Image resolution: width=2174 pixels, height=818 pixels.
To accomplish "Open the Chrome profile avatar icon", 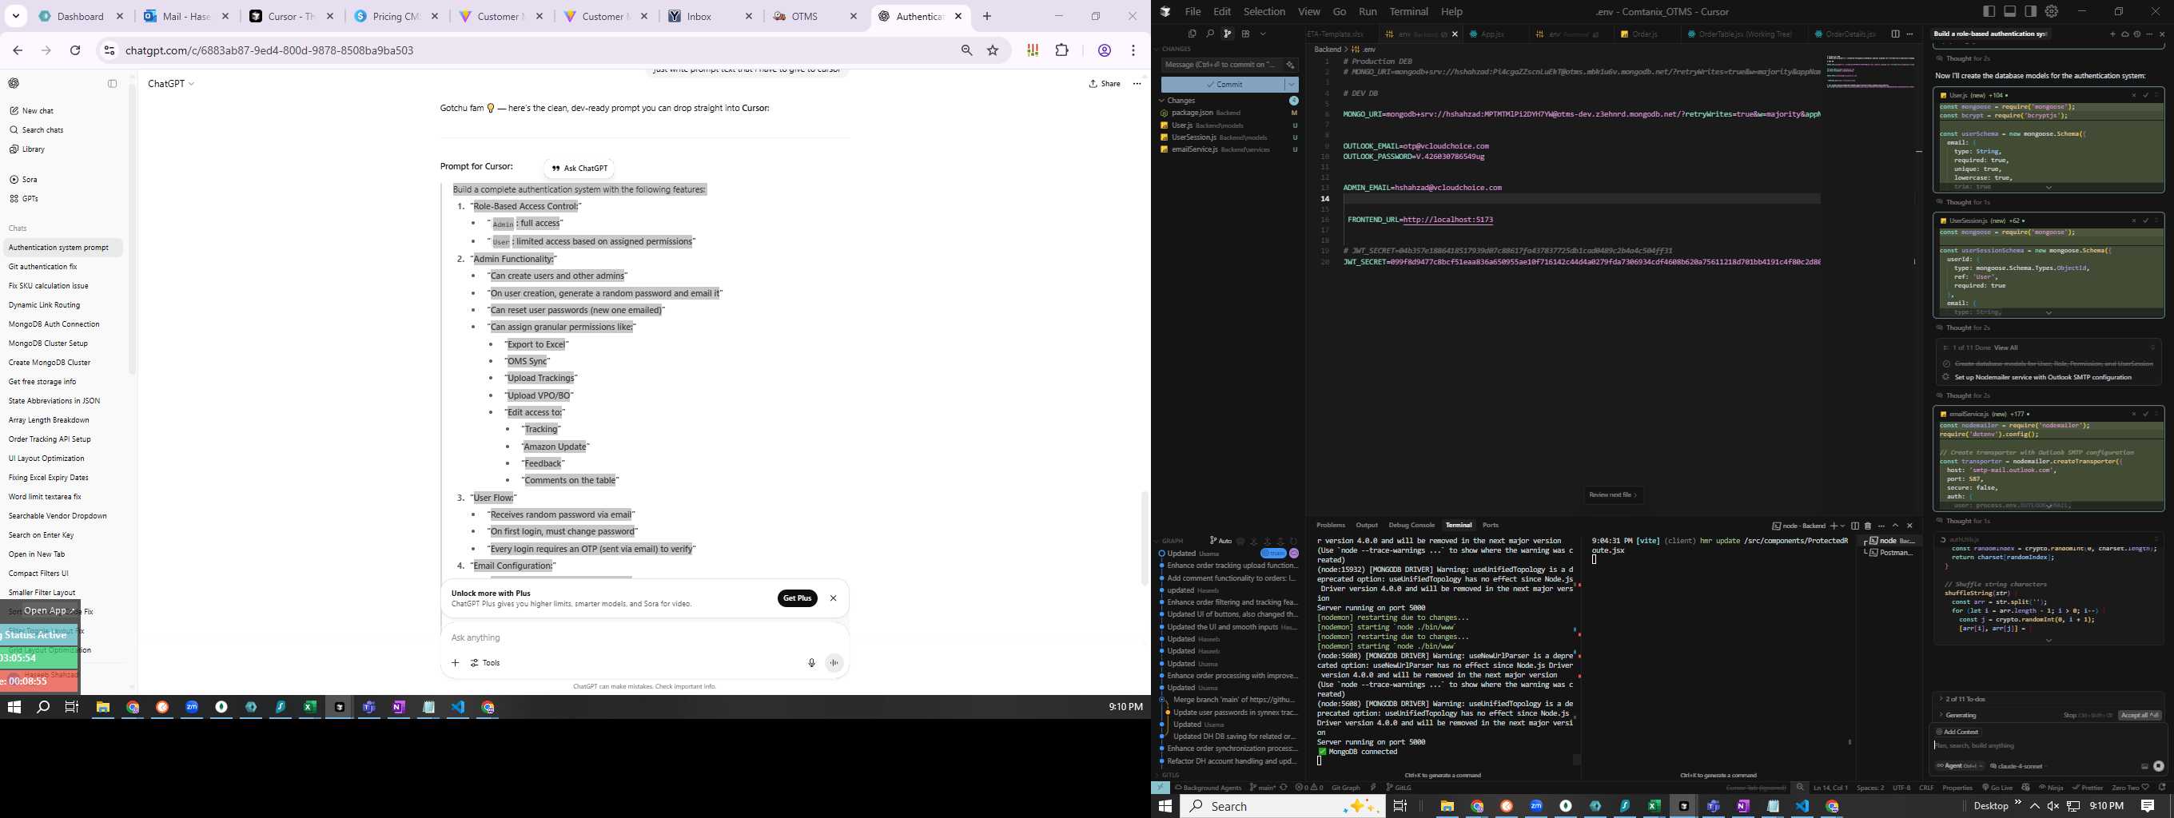I will pos(1104,50).
